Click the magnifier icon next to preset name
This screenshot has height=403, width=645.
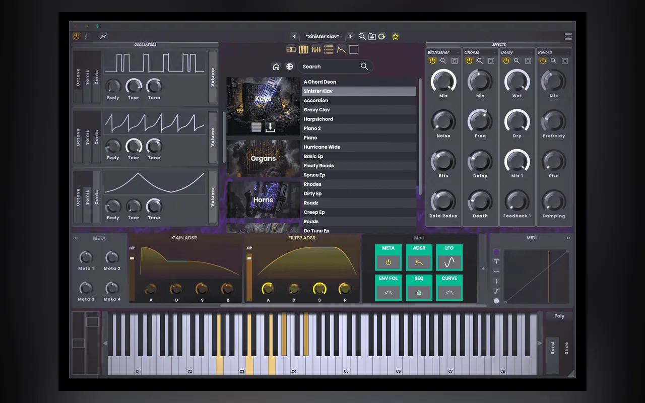[x=362, y=36]
